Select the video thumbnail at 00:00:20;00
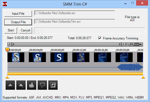The height and width of the screenshot is (102, 150). coord(124,57)
